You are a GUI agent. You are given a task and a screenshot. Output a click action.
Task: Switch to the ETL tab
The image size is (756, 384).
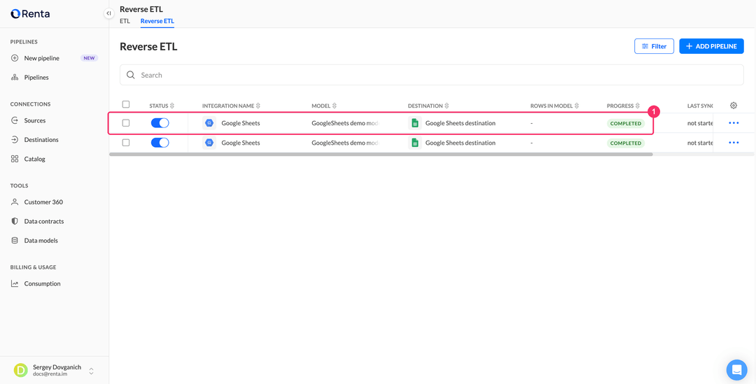tap(125, 21)
